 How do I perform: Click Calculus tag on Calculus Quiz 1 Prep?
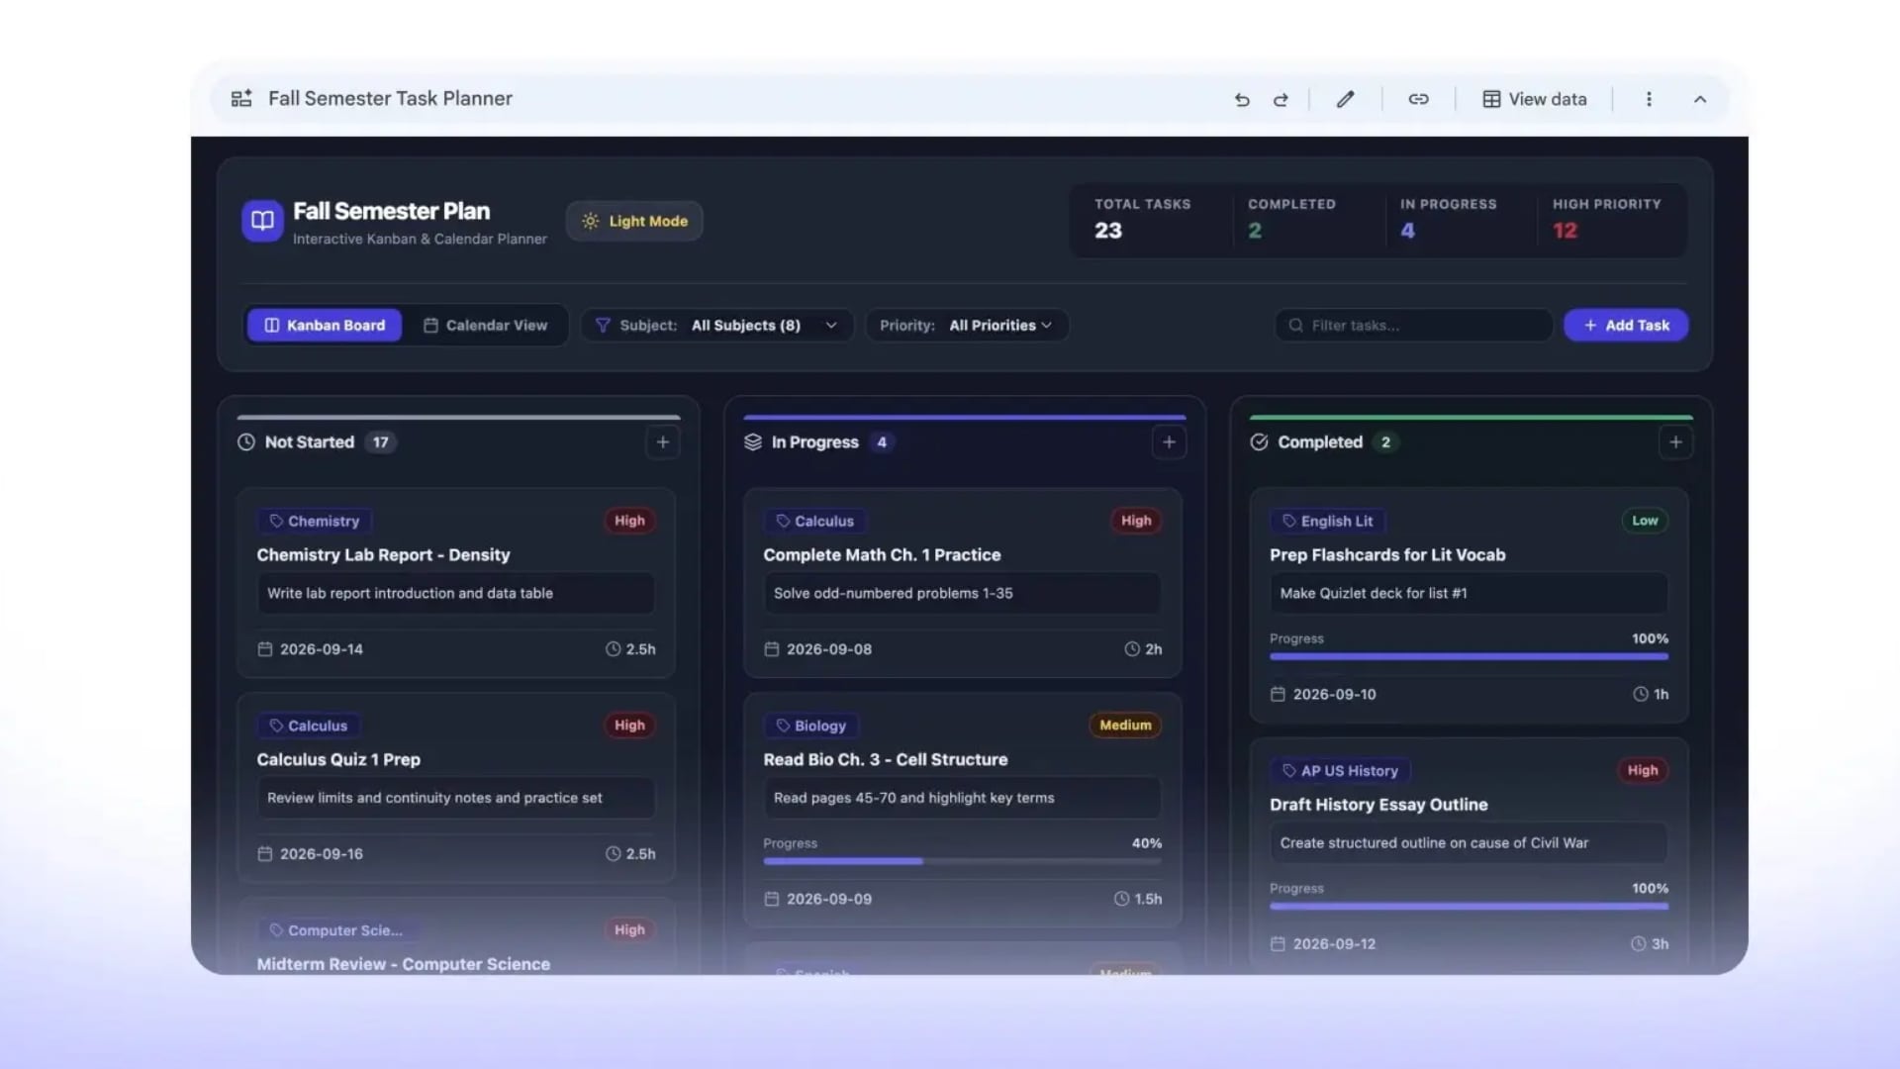(x=309, y=726)
